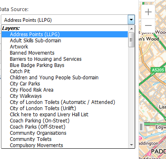Select Compulsory Movements layer
The width and height of the screenshot is (166, 159).
65,145
